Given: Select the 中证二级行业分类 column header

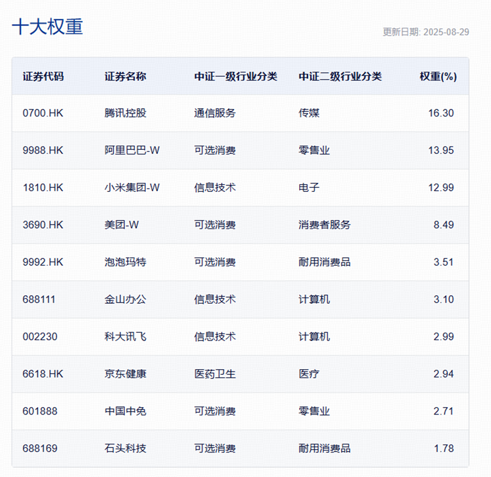Looking at the screenshot, I should coord(340,77).
